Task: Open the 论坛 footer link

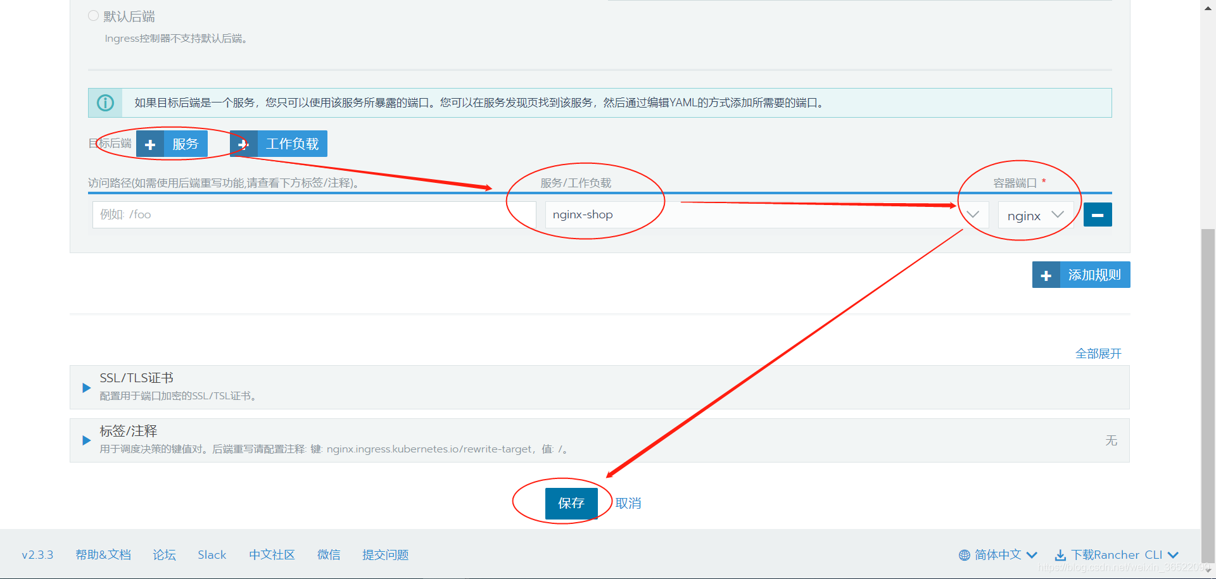Action: pos(164,555)
